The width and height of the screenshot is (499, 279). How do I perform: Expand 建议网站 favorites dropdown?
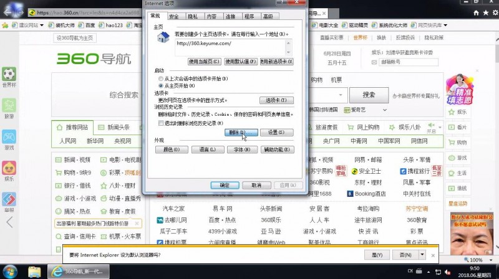42,25
